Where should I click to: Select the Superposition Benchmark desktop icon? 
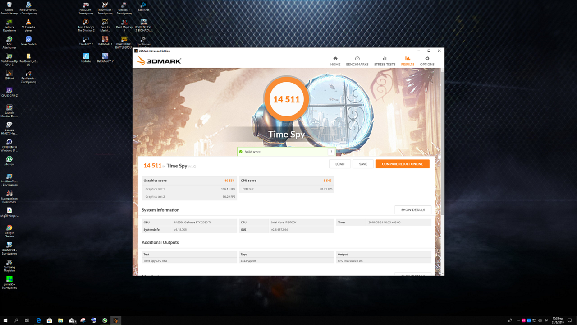[9, 197]
